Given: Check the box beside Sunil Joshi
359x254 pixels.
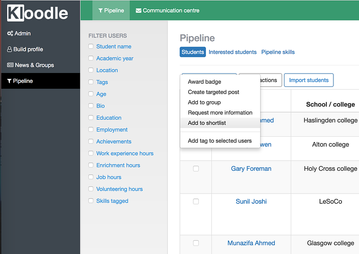Looking at the screenshot, I should 196,202.
